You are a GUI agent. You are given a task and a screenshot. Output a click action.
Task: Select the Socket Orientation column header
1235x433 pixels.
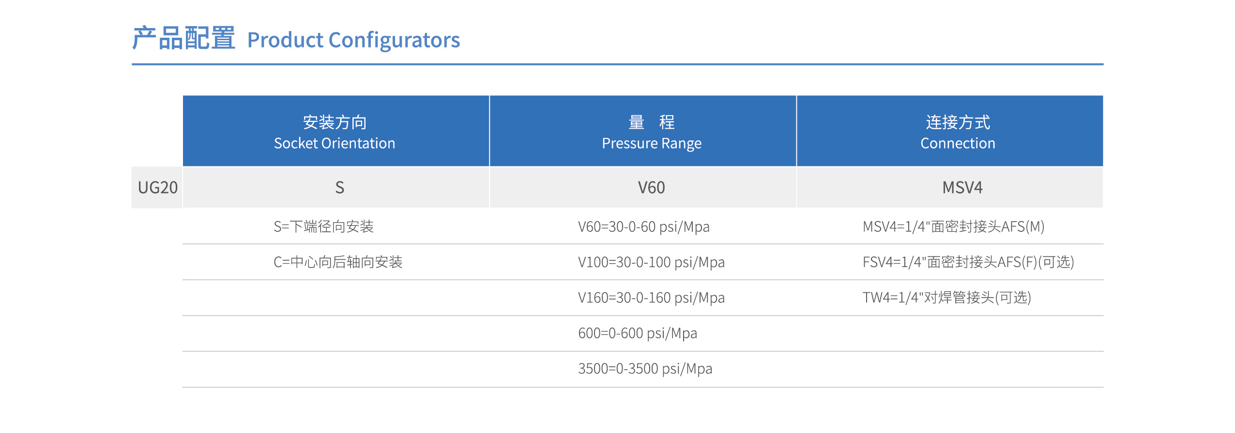[335, 131]
